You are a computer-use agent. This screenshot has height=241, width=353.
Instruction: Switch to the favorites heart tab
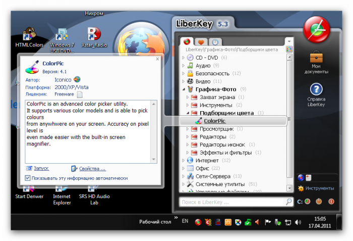click(x=201, y=42)
